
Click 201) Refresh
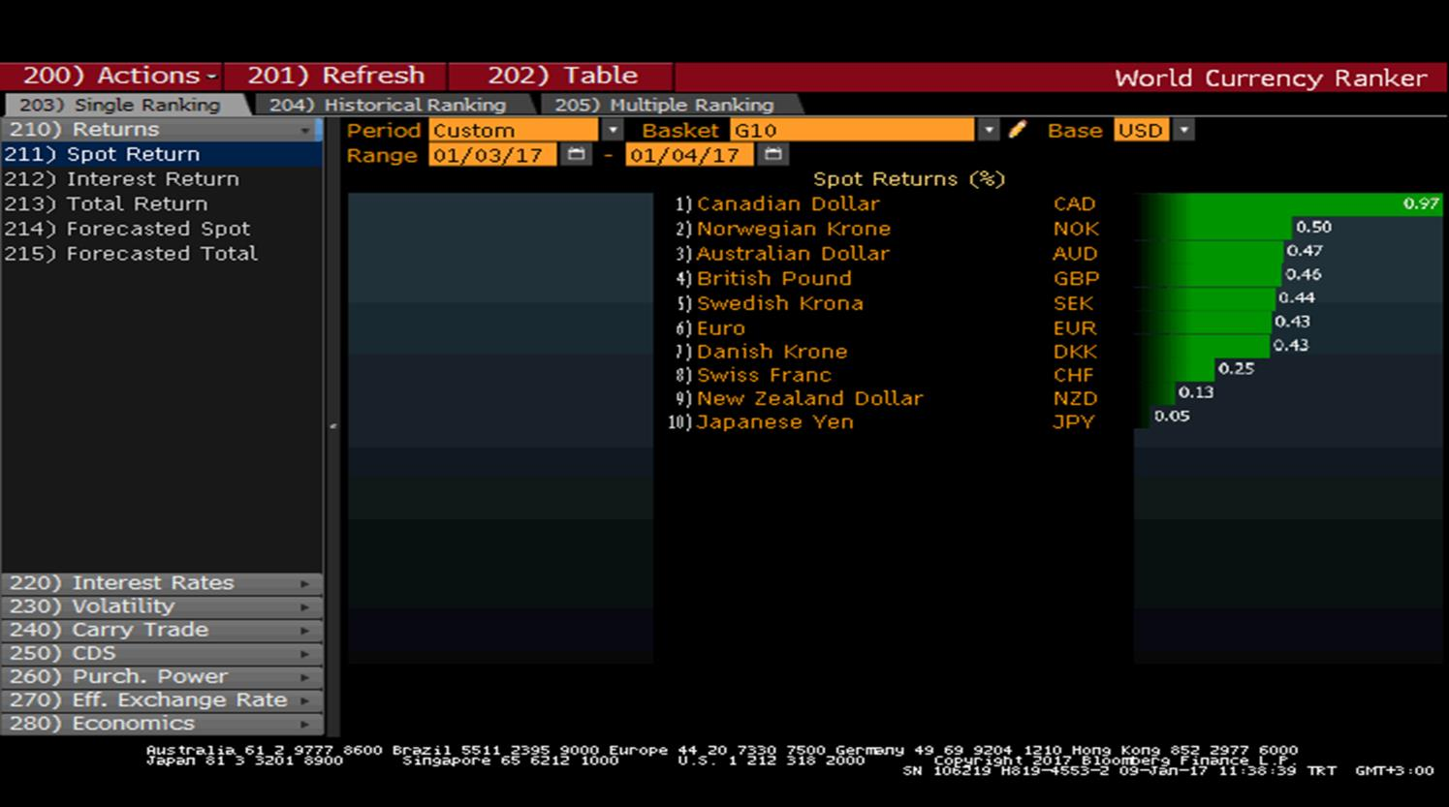point(335,76)
